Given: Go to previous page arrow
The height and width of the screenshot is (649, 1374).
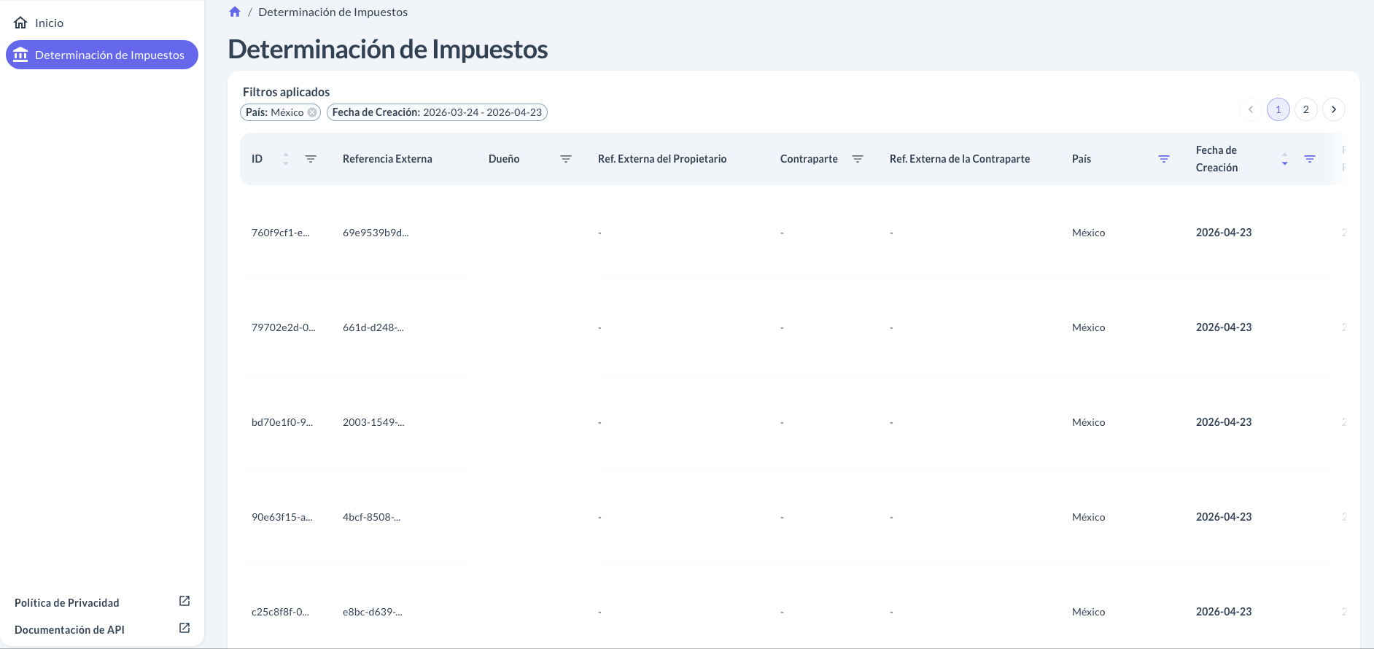Looking at the screenshot, I should pyautogui.click(x=1251, y=109).
